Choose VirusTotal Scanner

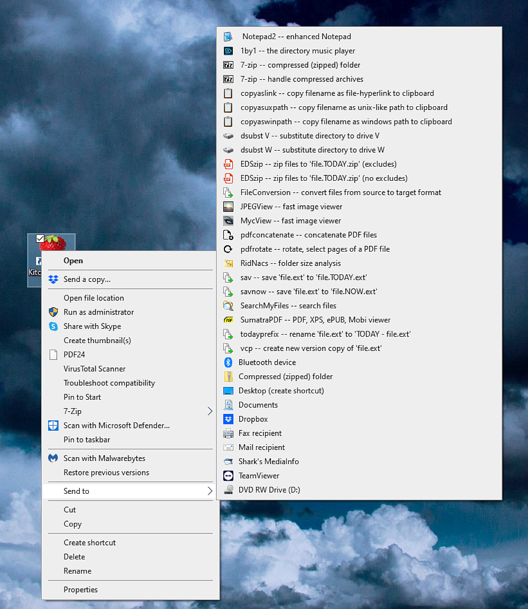click(x=130, y=369)
